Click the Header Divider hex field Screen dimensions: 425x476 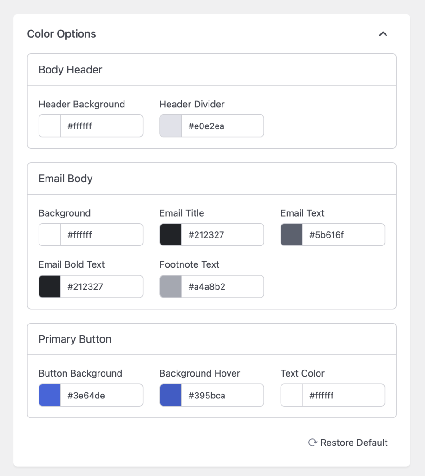click(222, 126)
